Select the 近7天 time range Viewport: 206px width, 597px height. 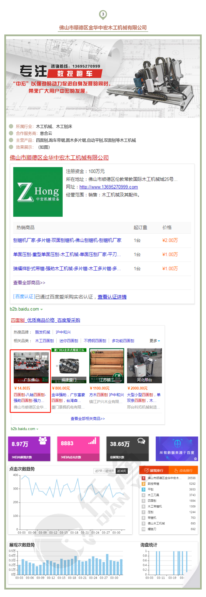99,471
